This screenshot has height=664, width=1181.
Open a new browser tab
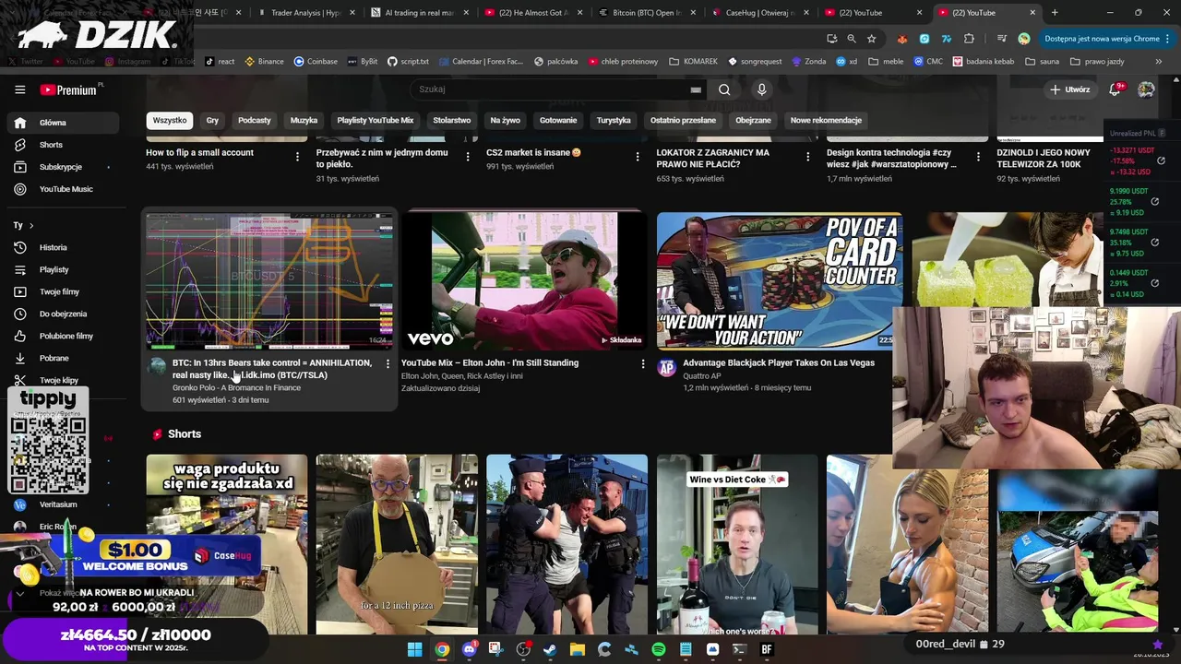point(1055,13)
